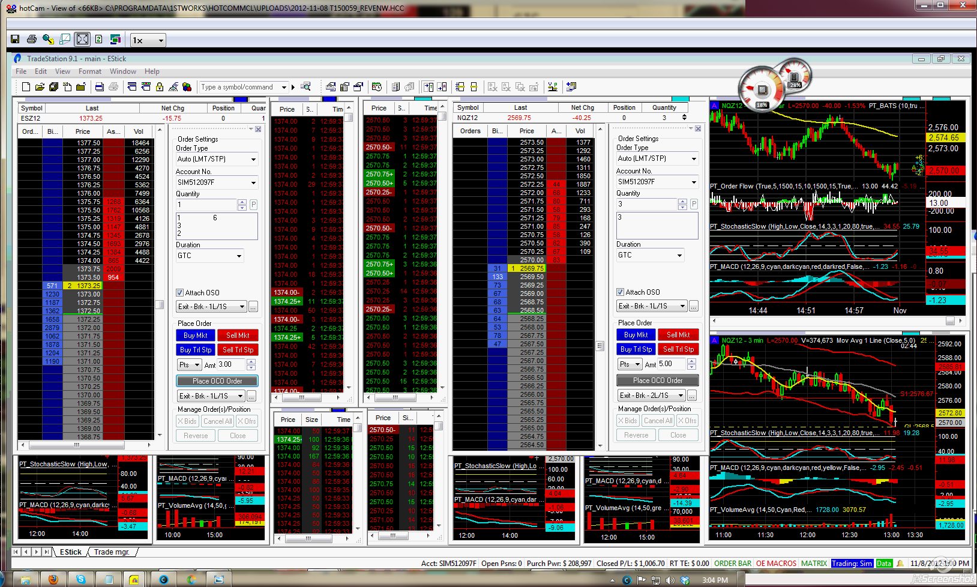
Task: Click the first house window icon in toolbar
Action: tap(331, 87)
